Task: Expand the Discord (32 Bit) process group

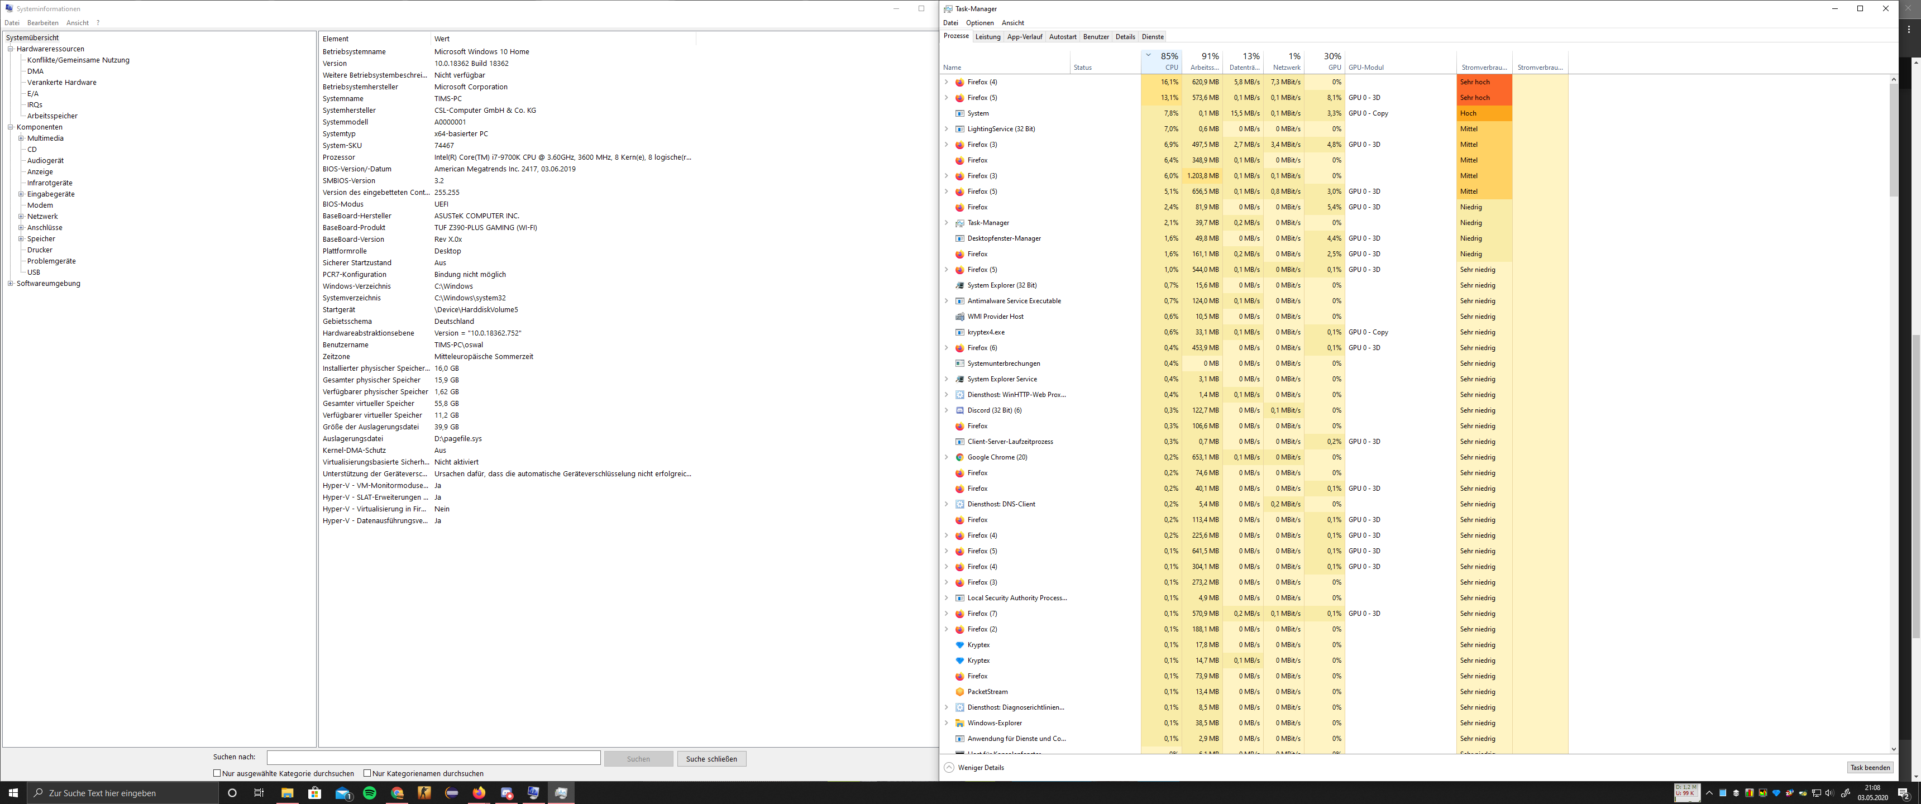Action: 947,410
